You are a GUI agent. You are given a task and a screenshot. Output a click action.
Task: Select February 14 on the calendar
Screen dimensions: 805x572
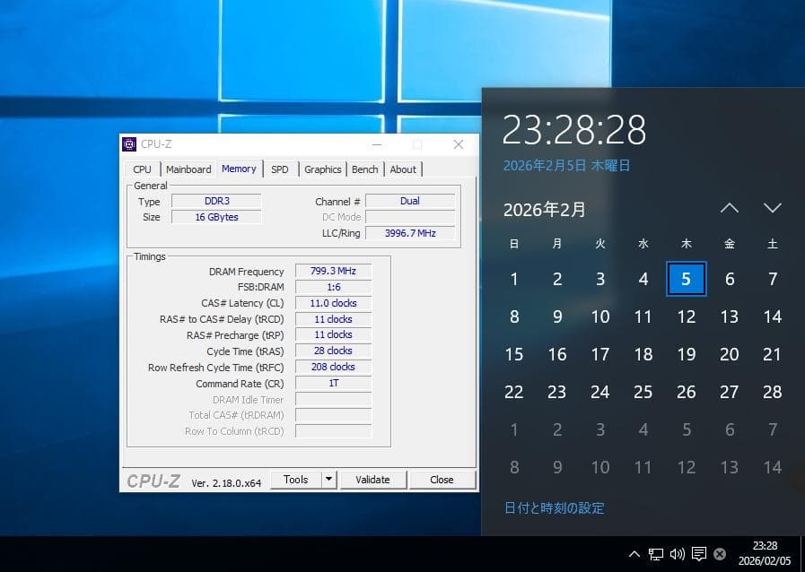point(773,316)
